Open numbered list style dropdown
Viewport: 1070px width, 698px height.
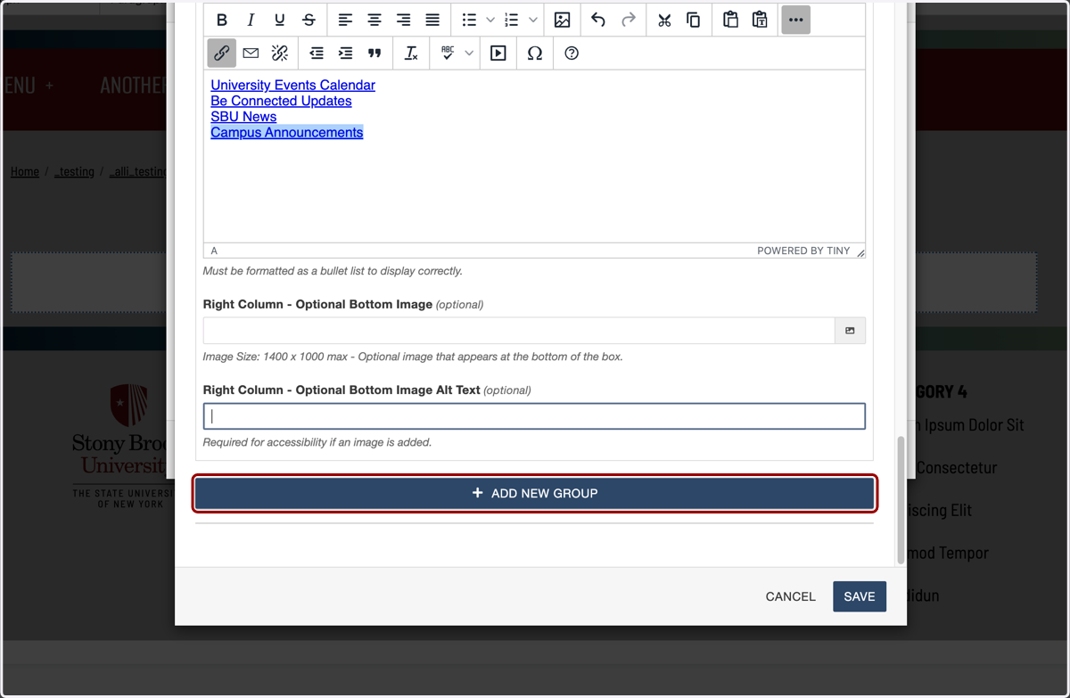pyautogui.click(x=533, y=20)
